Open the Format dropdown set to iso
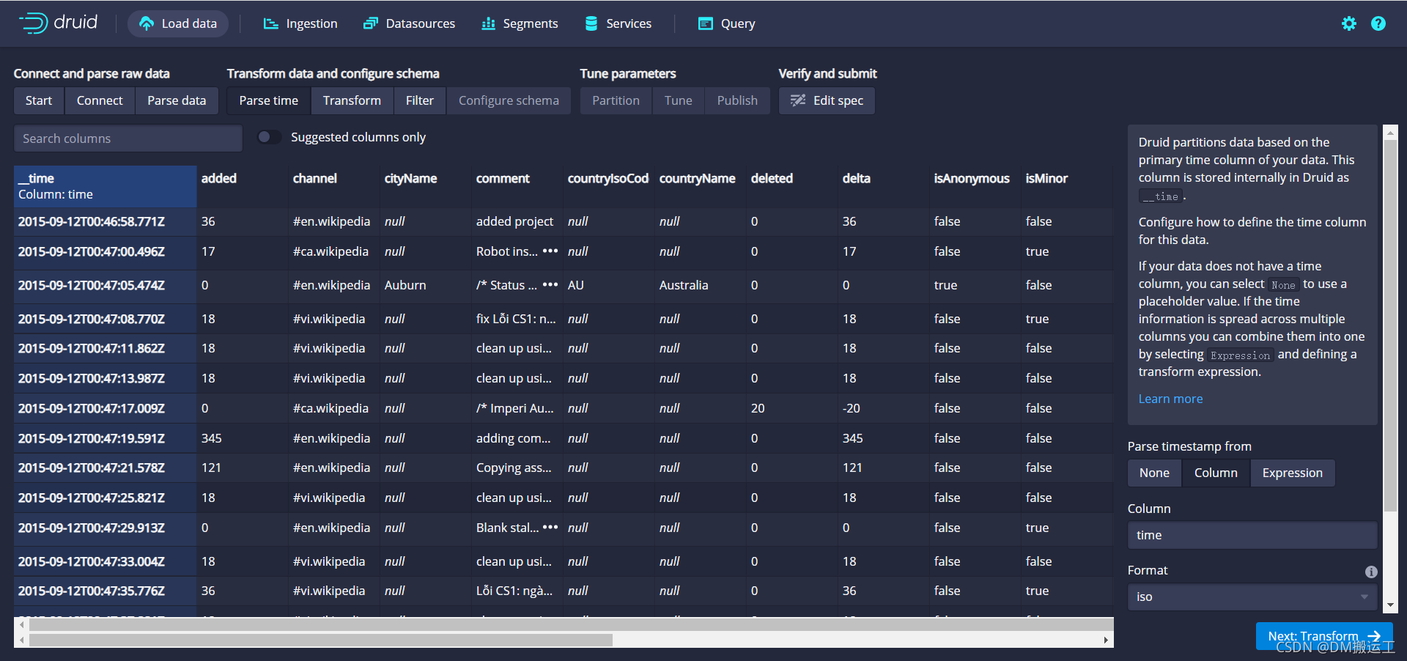 1252,597
